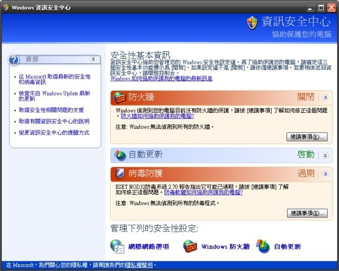Image resolution: width=339 pixels, height=271 pixels.
Task: Open link 從 Microsoft 取得最新的安全性和病毒資訊
Action: pos(54,79)
